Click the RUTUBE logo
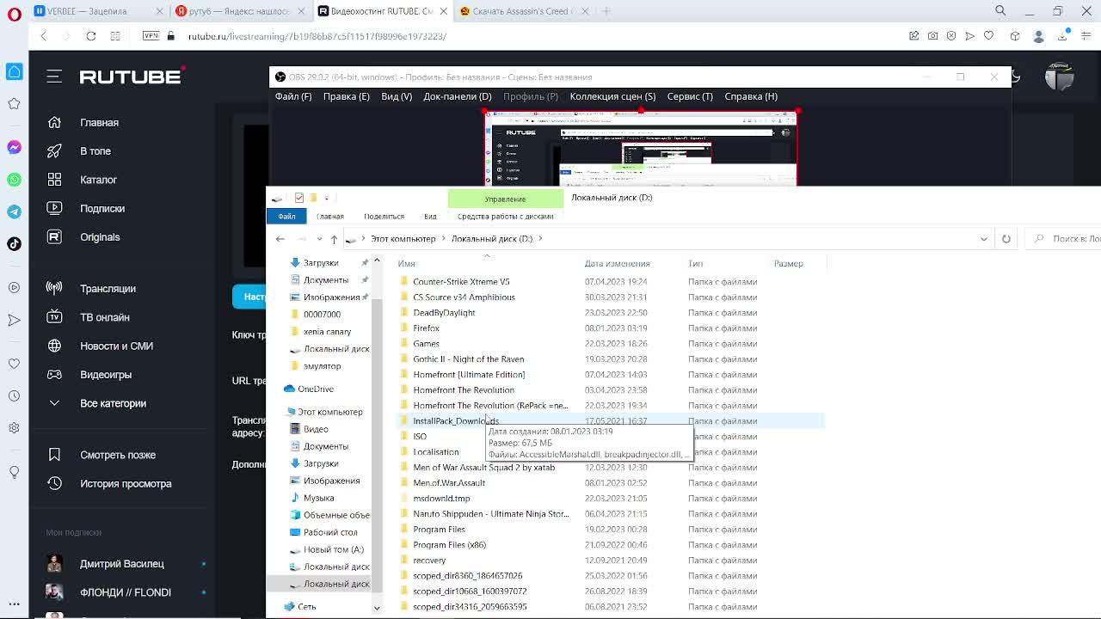 131,77
